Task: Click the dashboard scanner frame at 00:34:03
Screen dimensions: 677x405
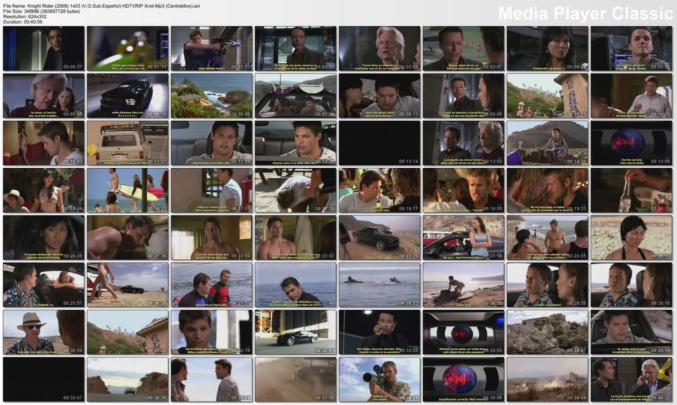Action: tap(463, 332)
